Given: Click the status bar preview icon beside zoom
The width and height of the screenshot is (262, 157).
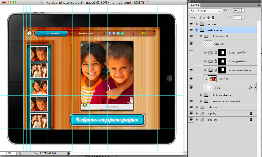Looking at the screenshot, I should [19, 154].
